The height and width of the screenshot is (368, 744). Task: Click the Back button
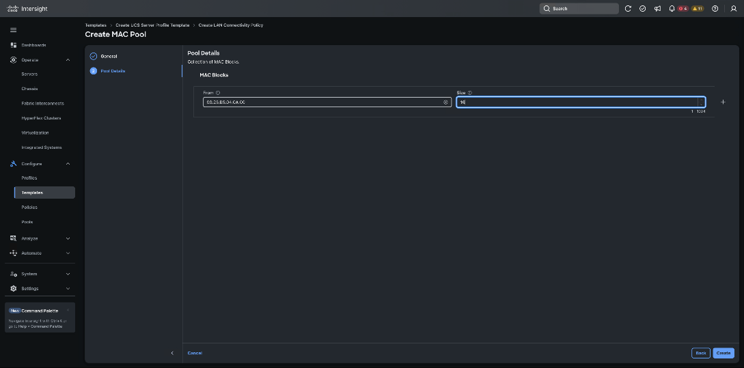tap(701, 353)
